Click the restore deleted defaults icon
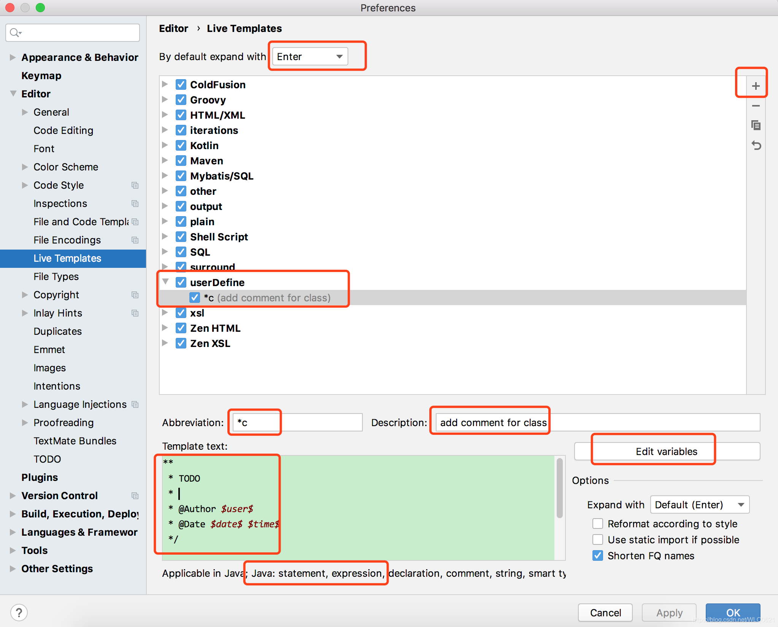Viewport: 778px width, 627px height. [x=756, y=145]
